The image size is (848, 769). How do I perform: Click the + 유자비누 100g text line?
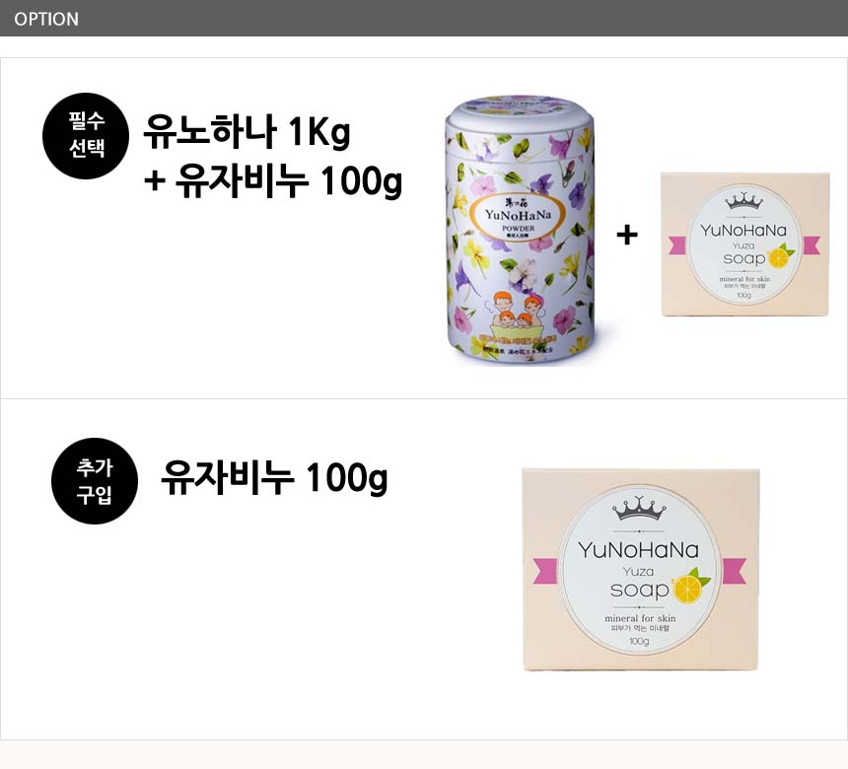273,180
